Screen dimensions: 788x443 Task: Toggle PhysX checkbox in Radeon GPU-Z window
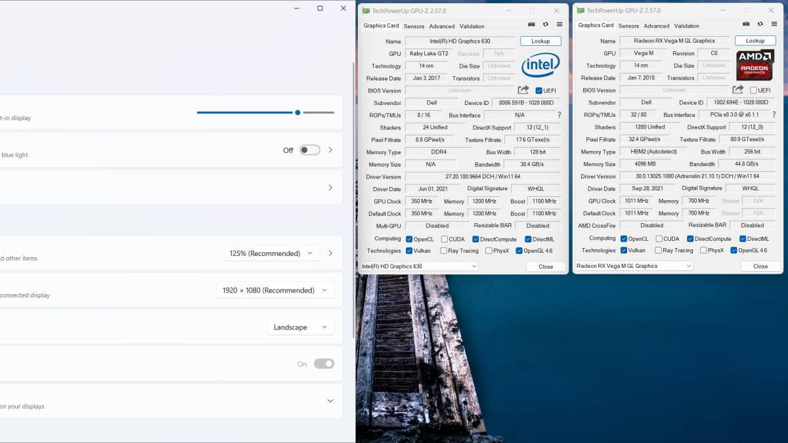[x=703, y=250]
